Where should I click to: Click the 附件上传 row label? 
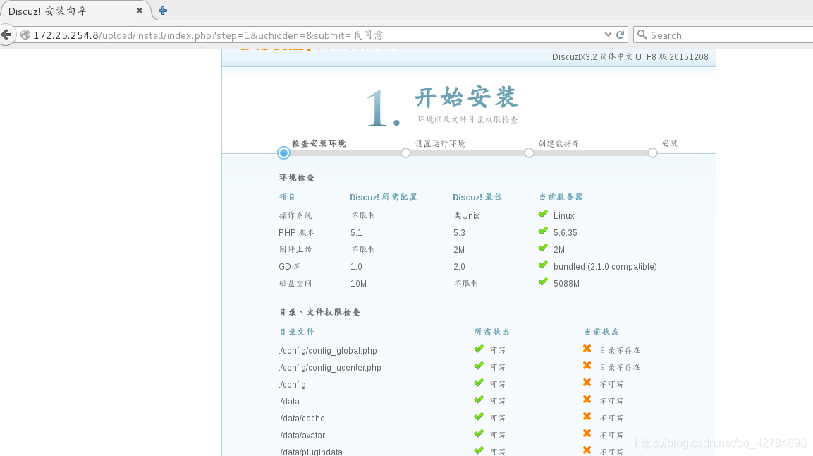tap(295, 249)
